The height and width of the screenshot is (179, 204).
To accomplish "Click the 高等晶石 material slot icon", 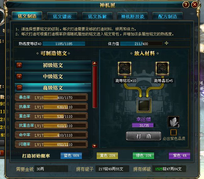I will point(162,68).
